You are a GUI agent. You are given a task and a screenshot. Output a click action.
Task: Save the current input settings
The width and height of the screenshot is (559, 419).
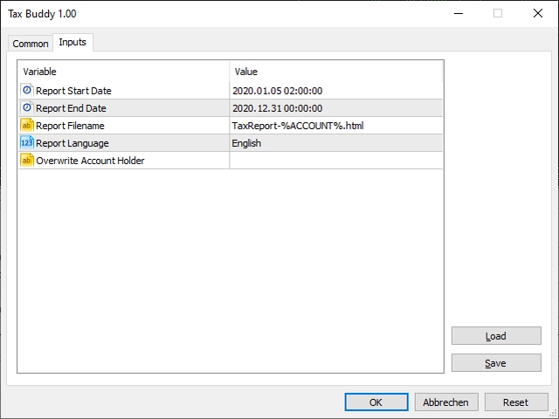pyautogui.click(x=495, y=363)
